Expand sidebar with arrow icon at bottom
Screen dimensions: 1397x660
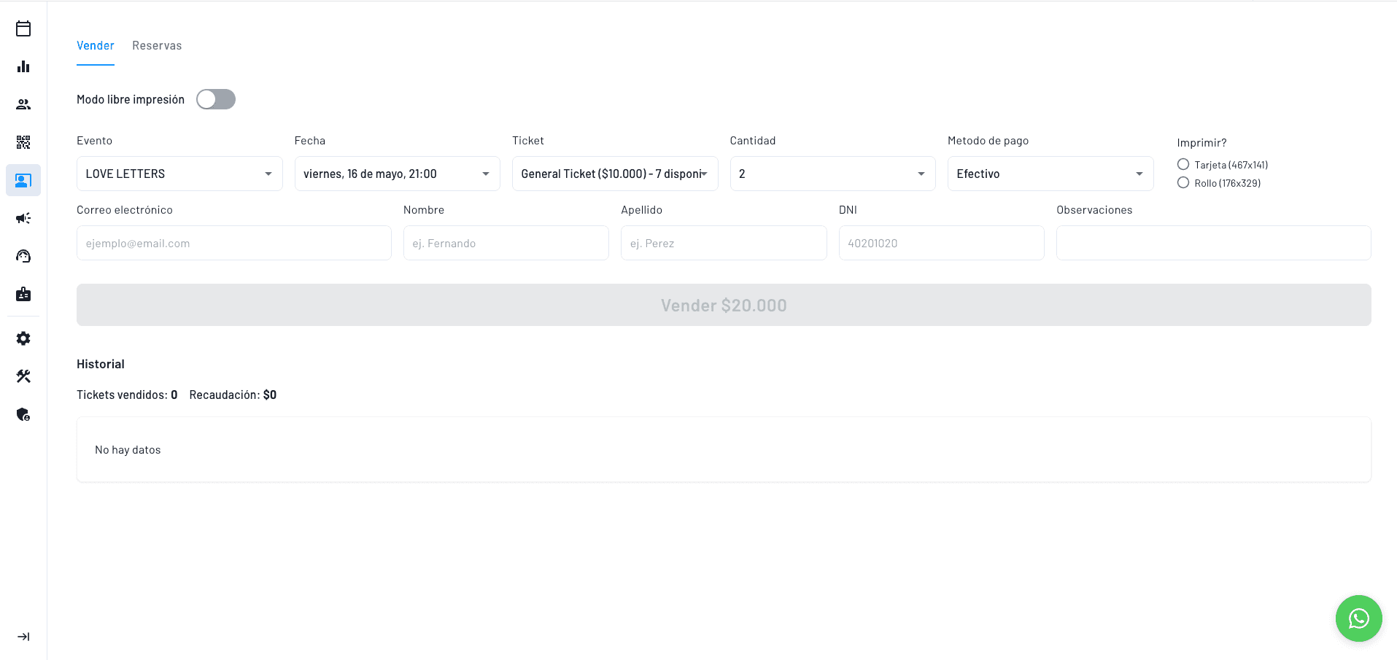[23, 637]
